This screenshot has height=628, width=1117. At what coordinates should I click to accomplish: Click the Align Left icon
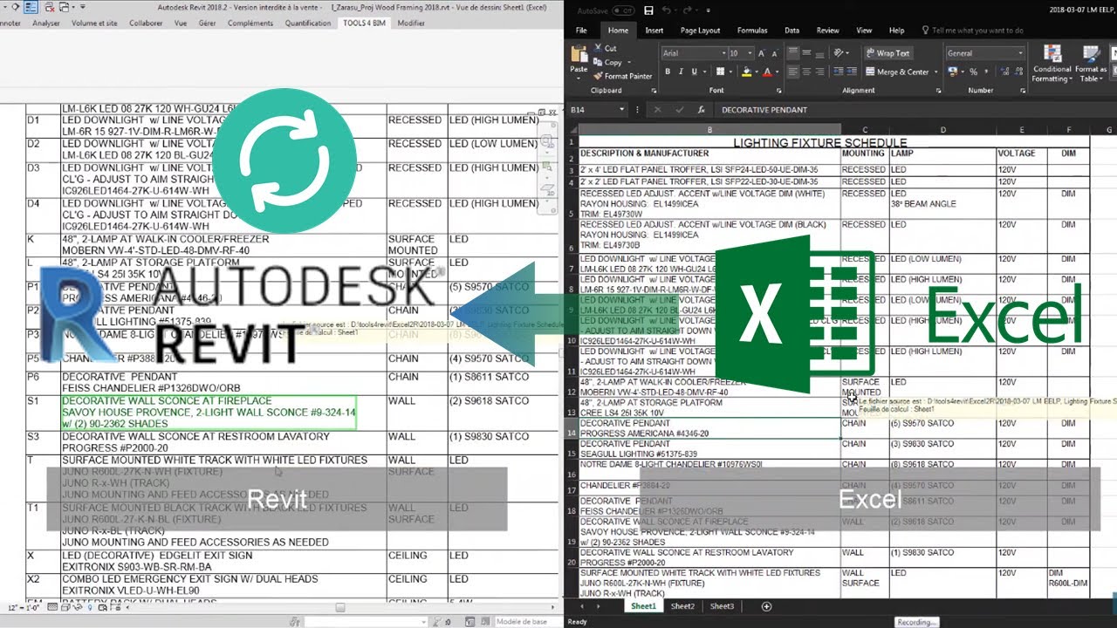[x=793, y=72]
